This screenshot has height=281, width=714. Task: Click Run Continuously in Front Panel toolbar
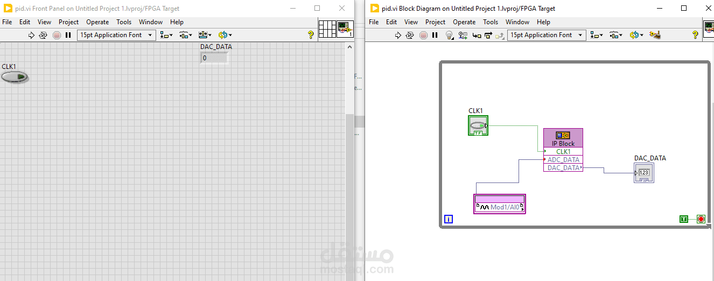[44, 35]
